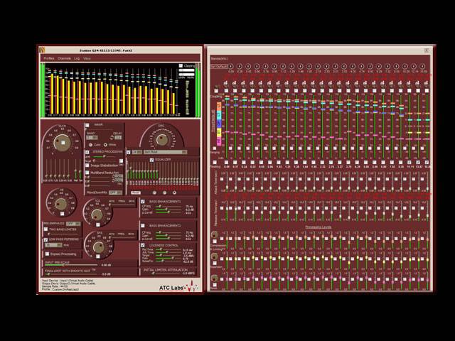Toggle the Low Pass Filtering checkbox
The height and width of the screenshot is (341, 455).
point(45,239)
